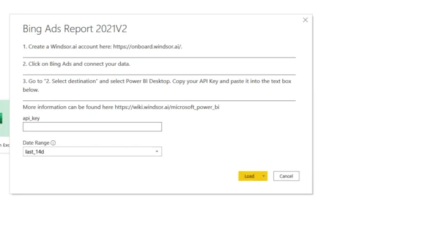Click the api_key text input box
The height and width of the screenshot is (249, 443).
pos(92,126)
